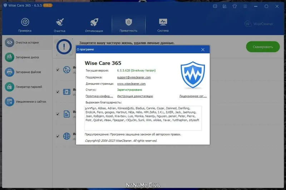Click the Очистка истории eye icon

(10, 42)
